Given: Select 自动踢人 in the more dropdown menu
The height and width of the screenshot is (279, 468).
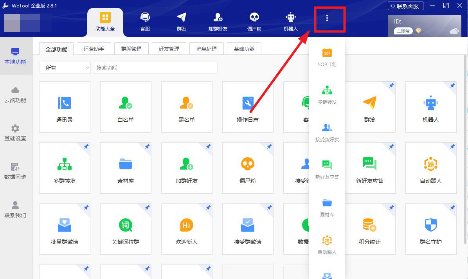Looking at the screenshot, I should pos(327,245).
